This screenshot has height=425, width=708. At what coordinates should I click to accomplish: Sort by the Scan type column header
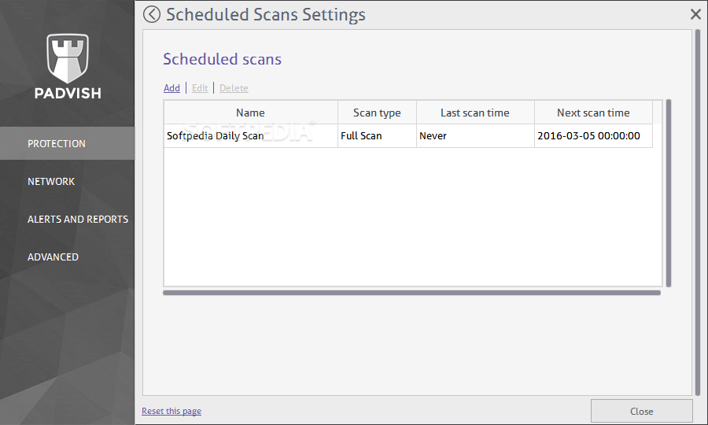tap(377, 113)
